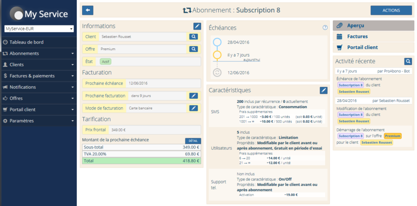Click the back arrow button
Image resolution: width=417 pixels, height=206 pixels.
pos(87,10)
